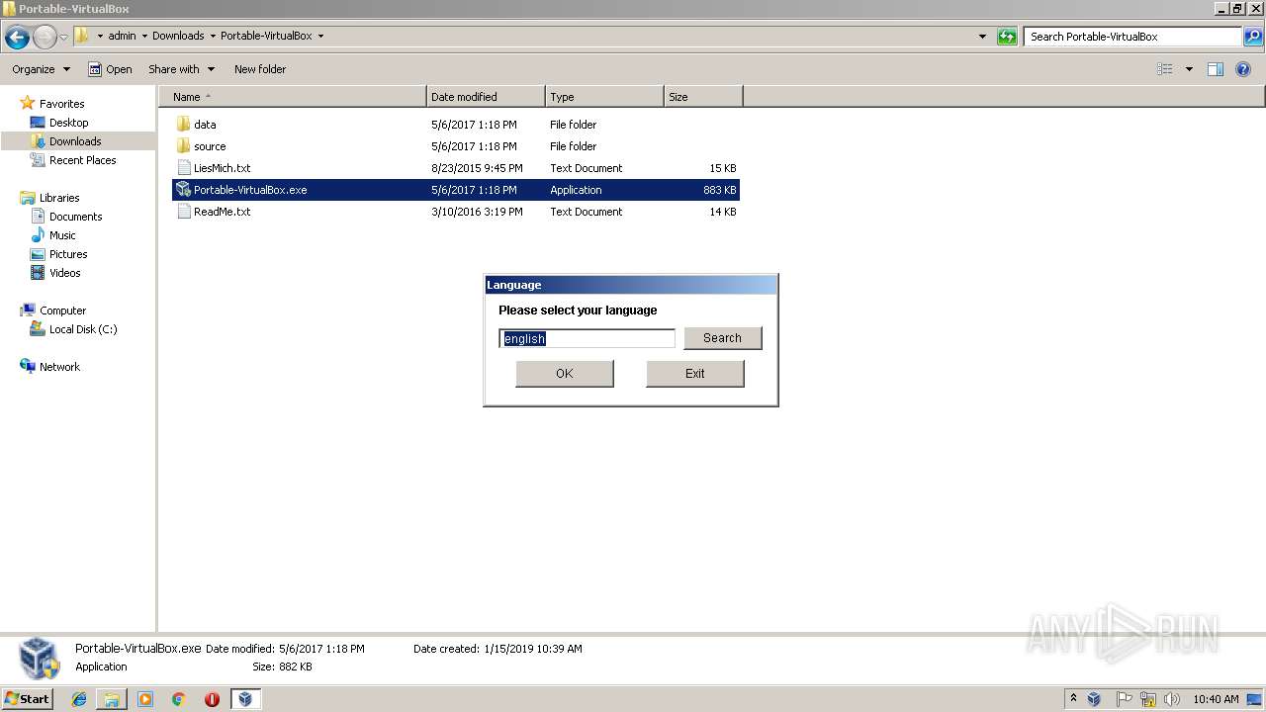Image resolution: width=1266 pixels, height=712 pixels.
Task: Launch Internet Explorer from the taskbar
Action: (79, 699)
